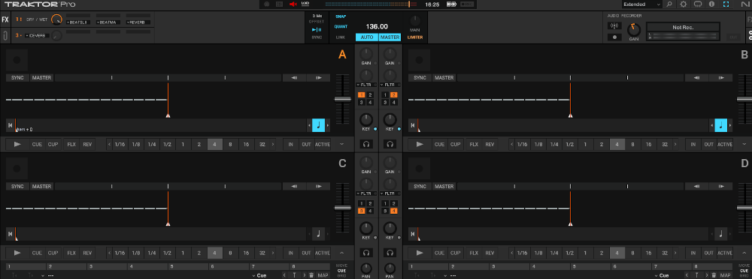Delete cue with trash icon on Deck C
Viewport: 752px width, 279px height.
pos(311,275)
